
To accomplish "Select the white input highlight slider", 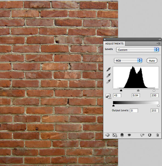I will pyautogui.click(x=154, y=90).
